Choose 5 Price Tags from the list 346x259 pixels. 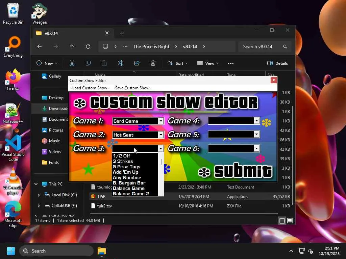pos(135,167)
